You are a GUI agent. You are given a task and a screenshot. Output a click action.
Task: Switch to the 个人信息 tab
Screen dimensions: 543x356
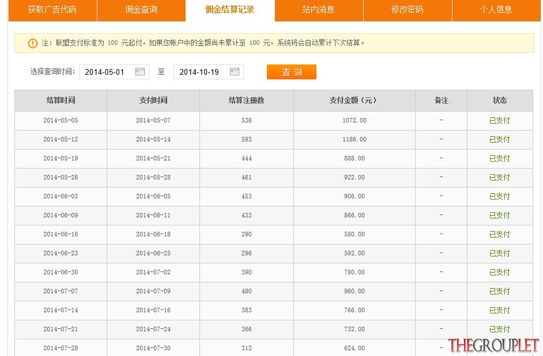point(496,10)
